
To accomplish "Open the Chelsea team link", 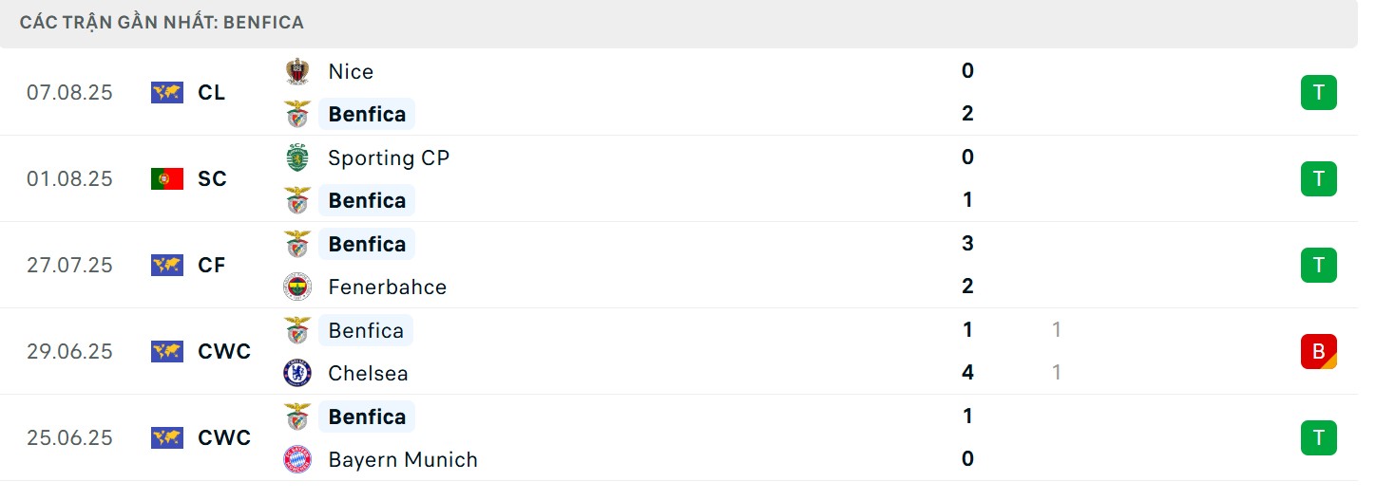I will pyautogui.click(x=368, y=373).
